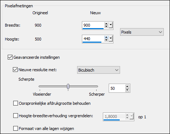Increase the Hoogte value with up arrow

pyautogui.click(x=106, y=37)
